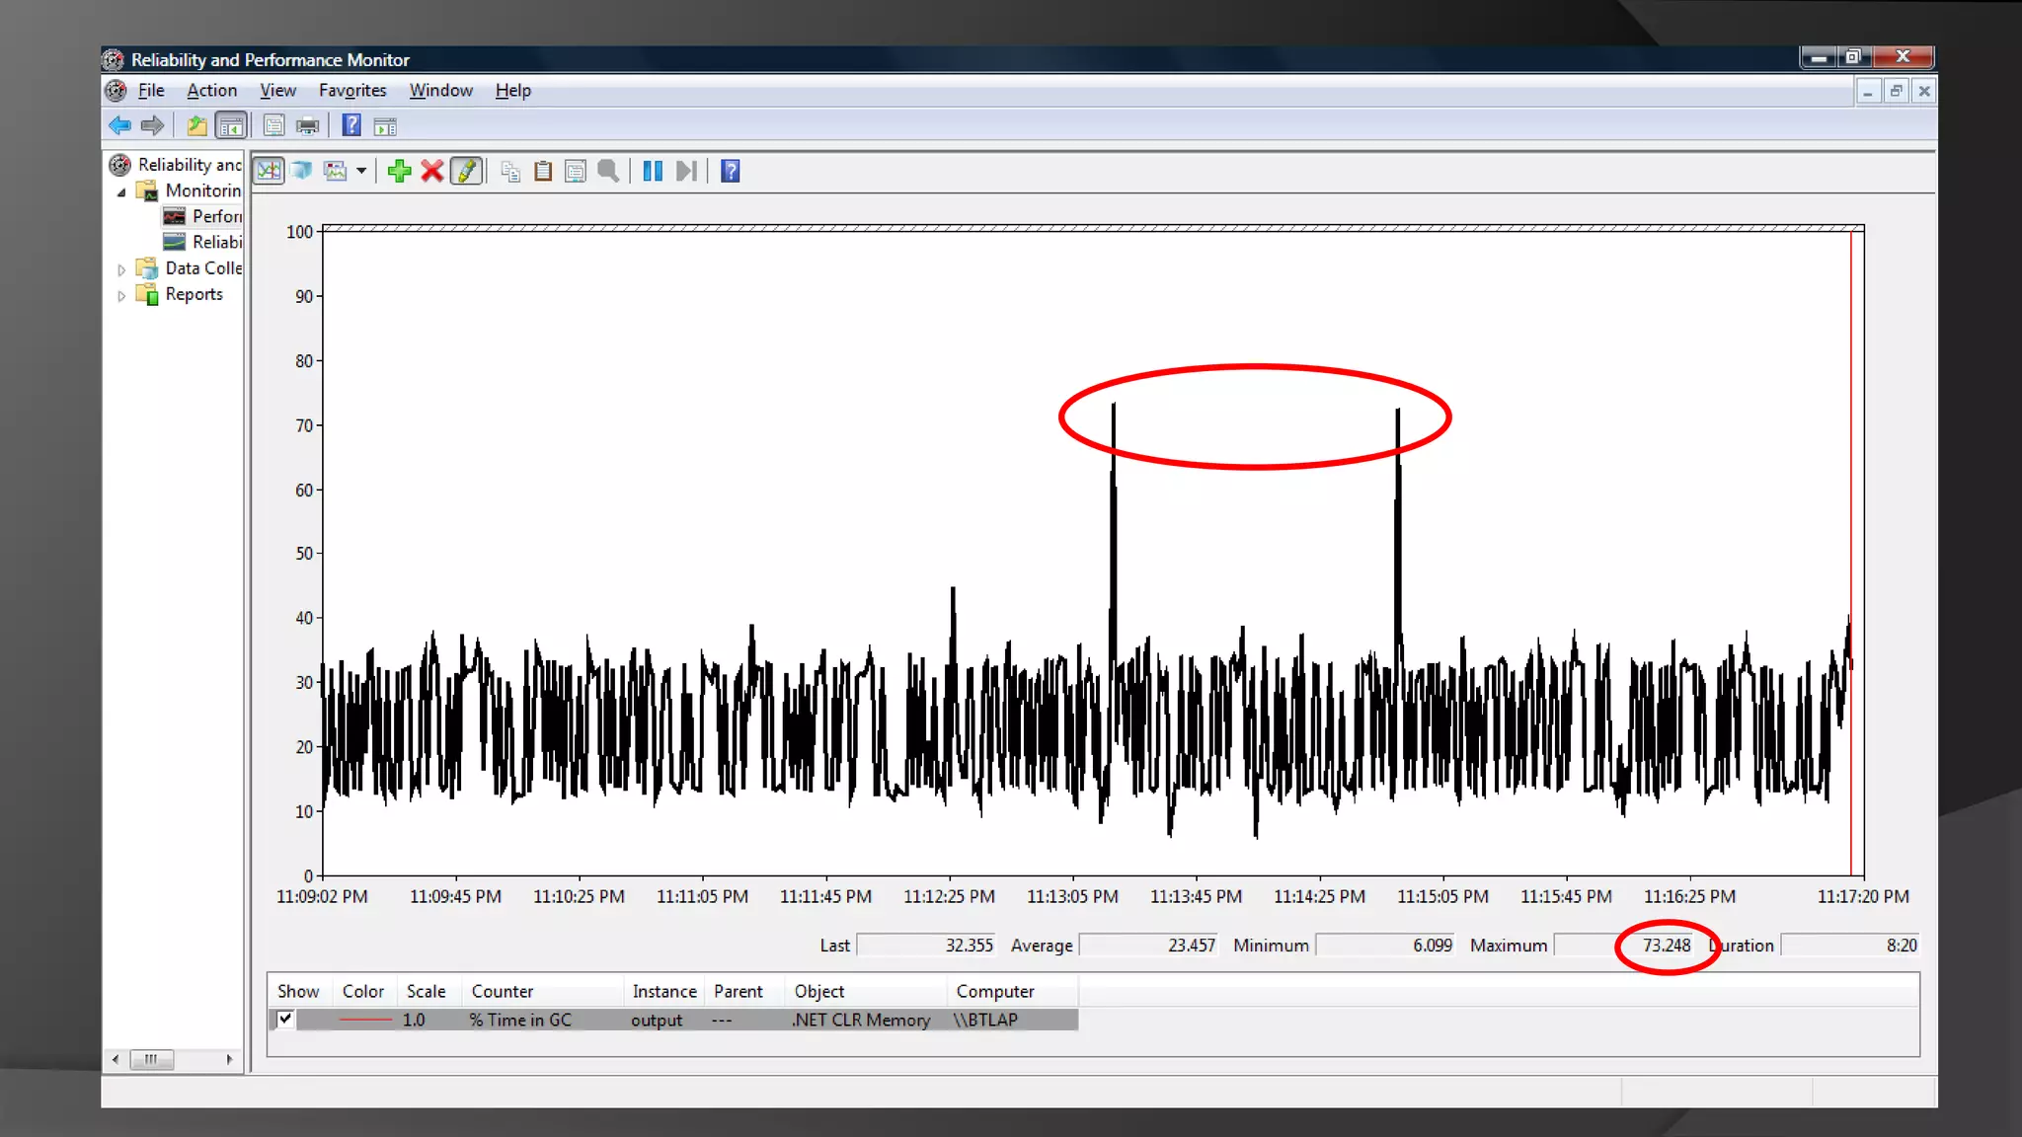Image resolution: width=2022 pixels, height=1137 pixels.
Task: Click the Counter column header
Action: [502, 991]
